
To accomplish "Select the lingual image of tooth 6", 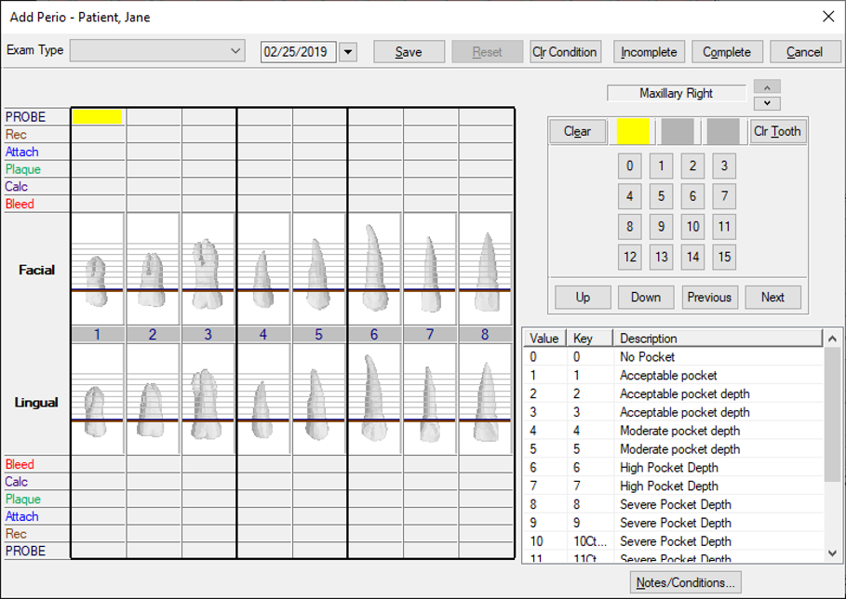I will click(374, 400).
